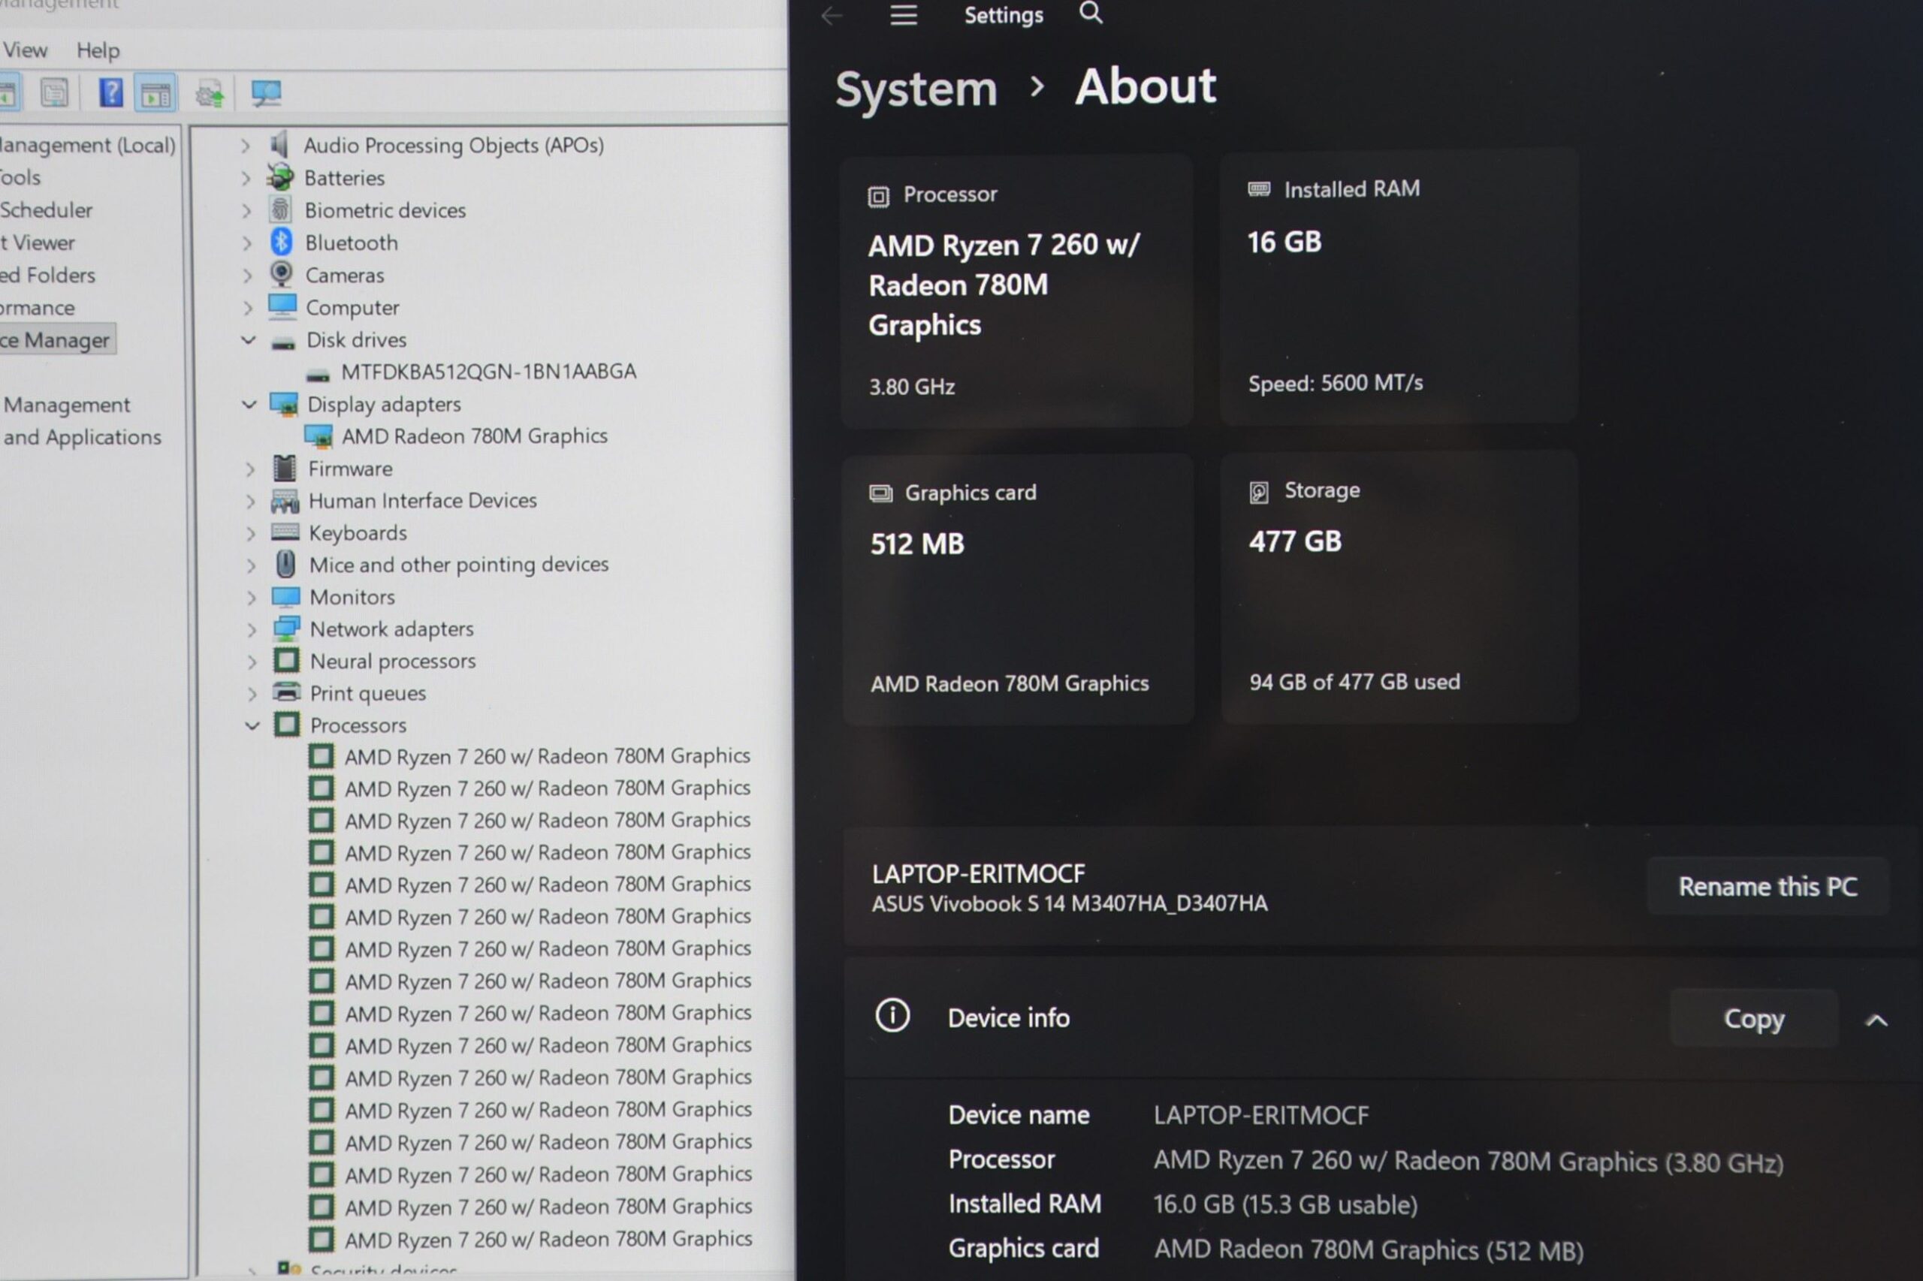This screenshot has width=1923, height=1281.
Task: Select the Device Manager item in the left pane
Action: pyautogui.click(x=57, y=340)
